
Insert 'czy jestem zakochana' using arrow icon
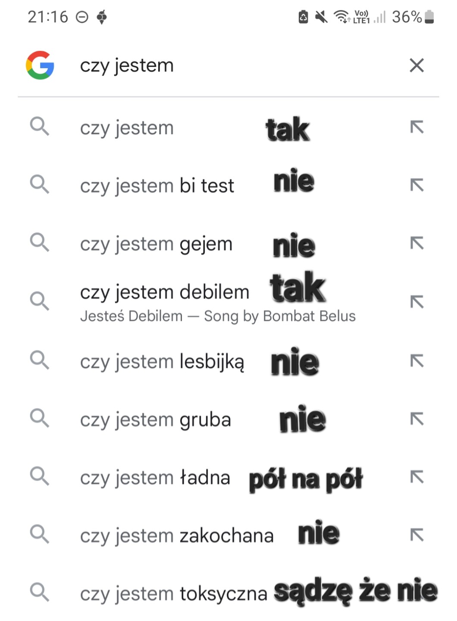point(416,535)
